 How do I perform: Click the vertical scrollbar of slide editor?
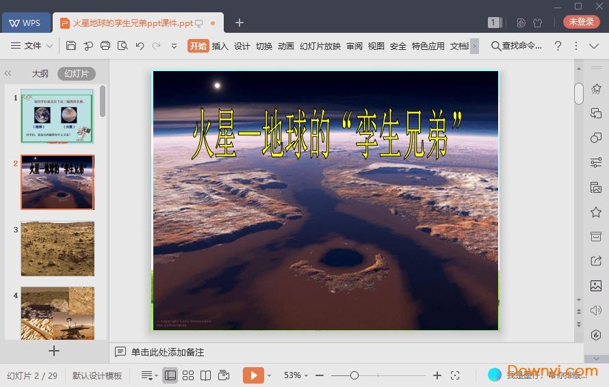[579, 94]
